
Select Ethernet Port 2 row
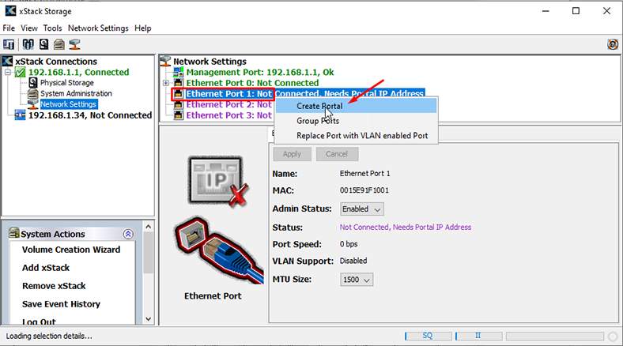(228, 105)
